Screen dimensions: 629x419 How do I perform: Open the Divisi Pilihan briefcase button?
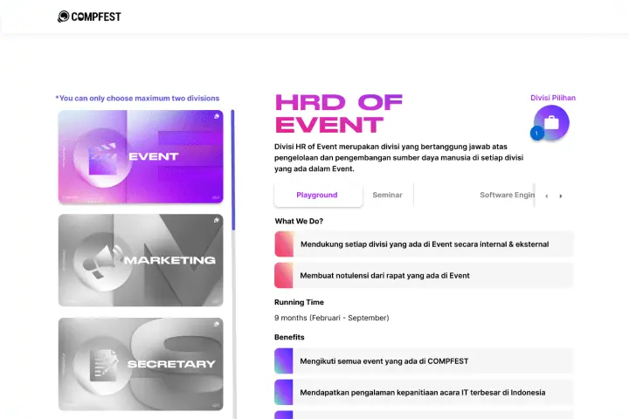551,122
